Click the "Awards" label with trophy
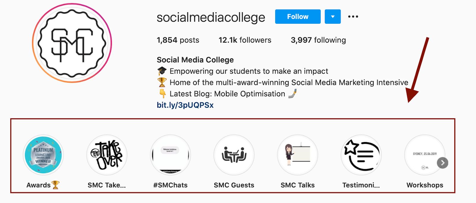476x203 pixels. click(43, 185)
